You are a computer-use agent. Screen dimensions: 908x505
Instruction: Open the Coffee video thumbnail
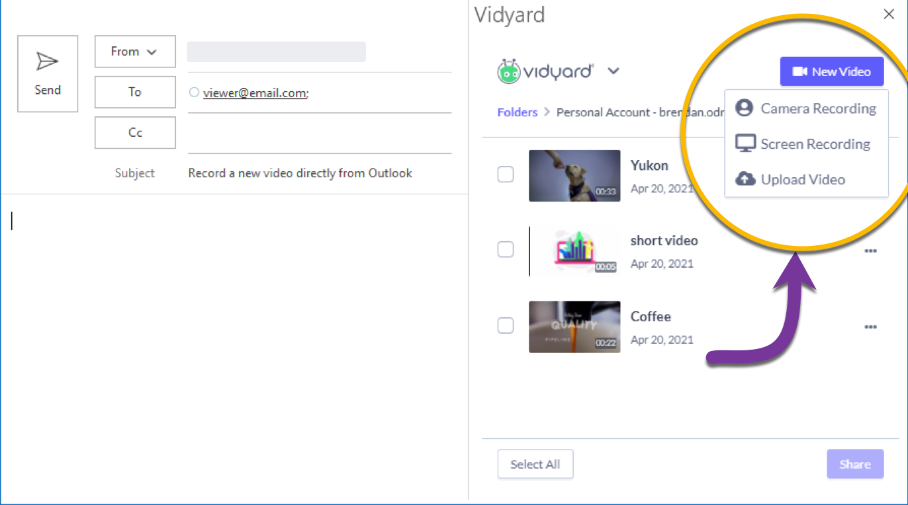pyautogui.click(x=574, y=327)
